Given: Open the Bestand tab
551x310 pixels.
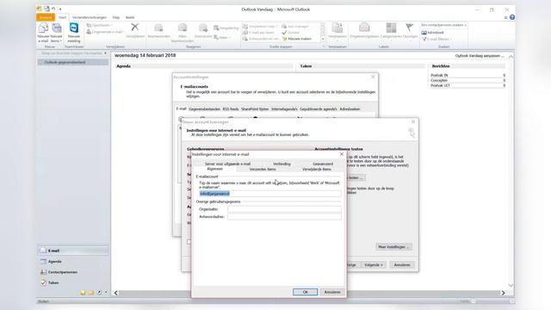Looking at the screenshot, I should tap(46, 17).
